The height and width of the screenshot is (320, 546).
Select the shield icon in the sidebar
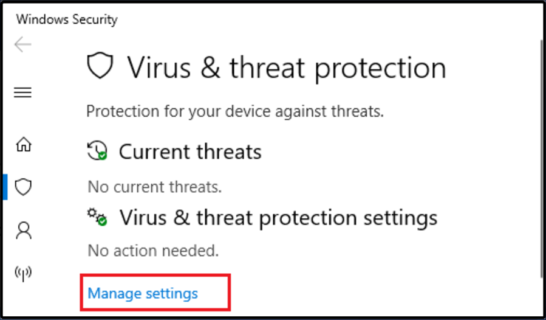click(x=23, y=187)
